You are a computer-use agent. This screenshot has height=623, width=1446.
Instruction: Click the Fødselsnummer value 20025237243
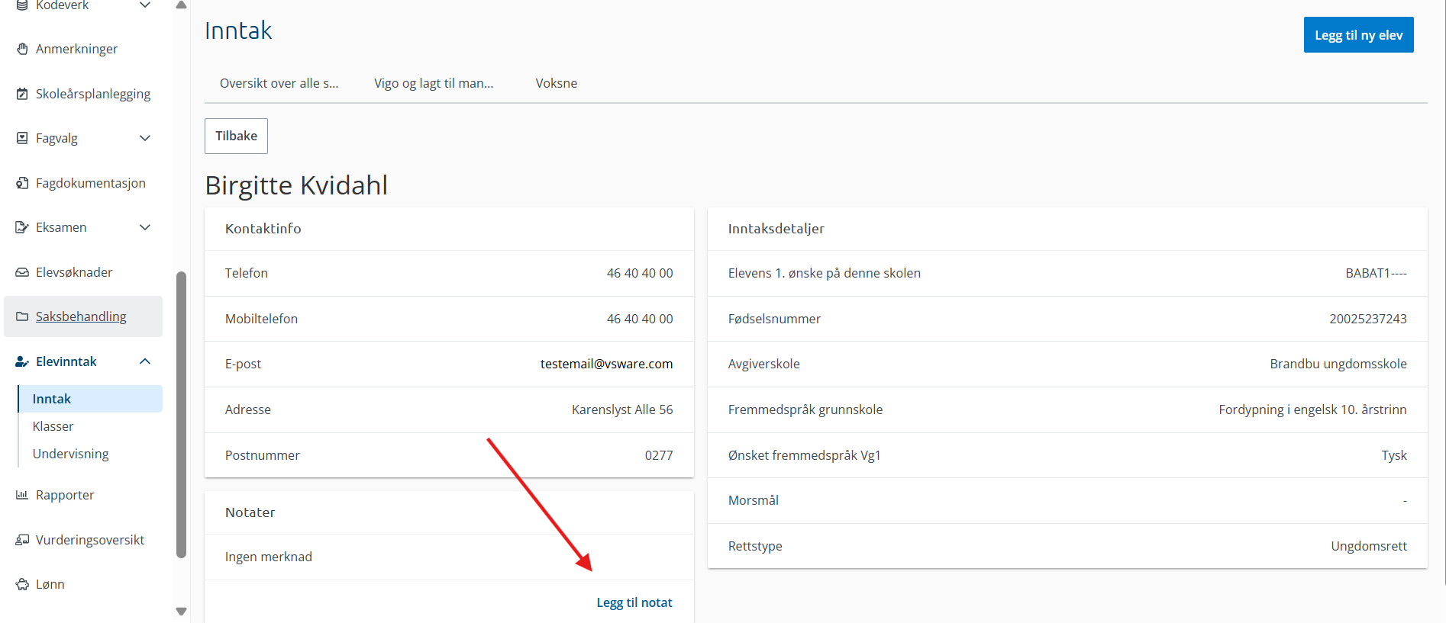(x=1368, y=319)
